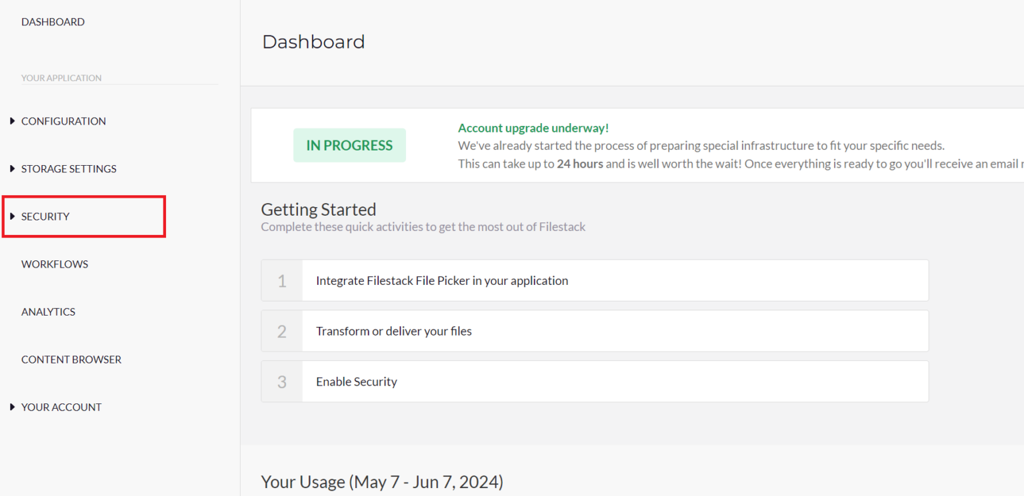This screenshot has height=496, width=1024.
Task: Click the 'Account upgrade underway!' heading
Action: [533, 127]
